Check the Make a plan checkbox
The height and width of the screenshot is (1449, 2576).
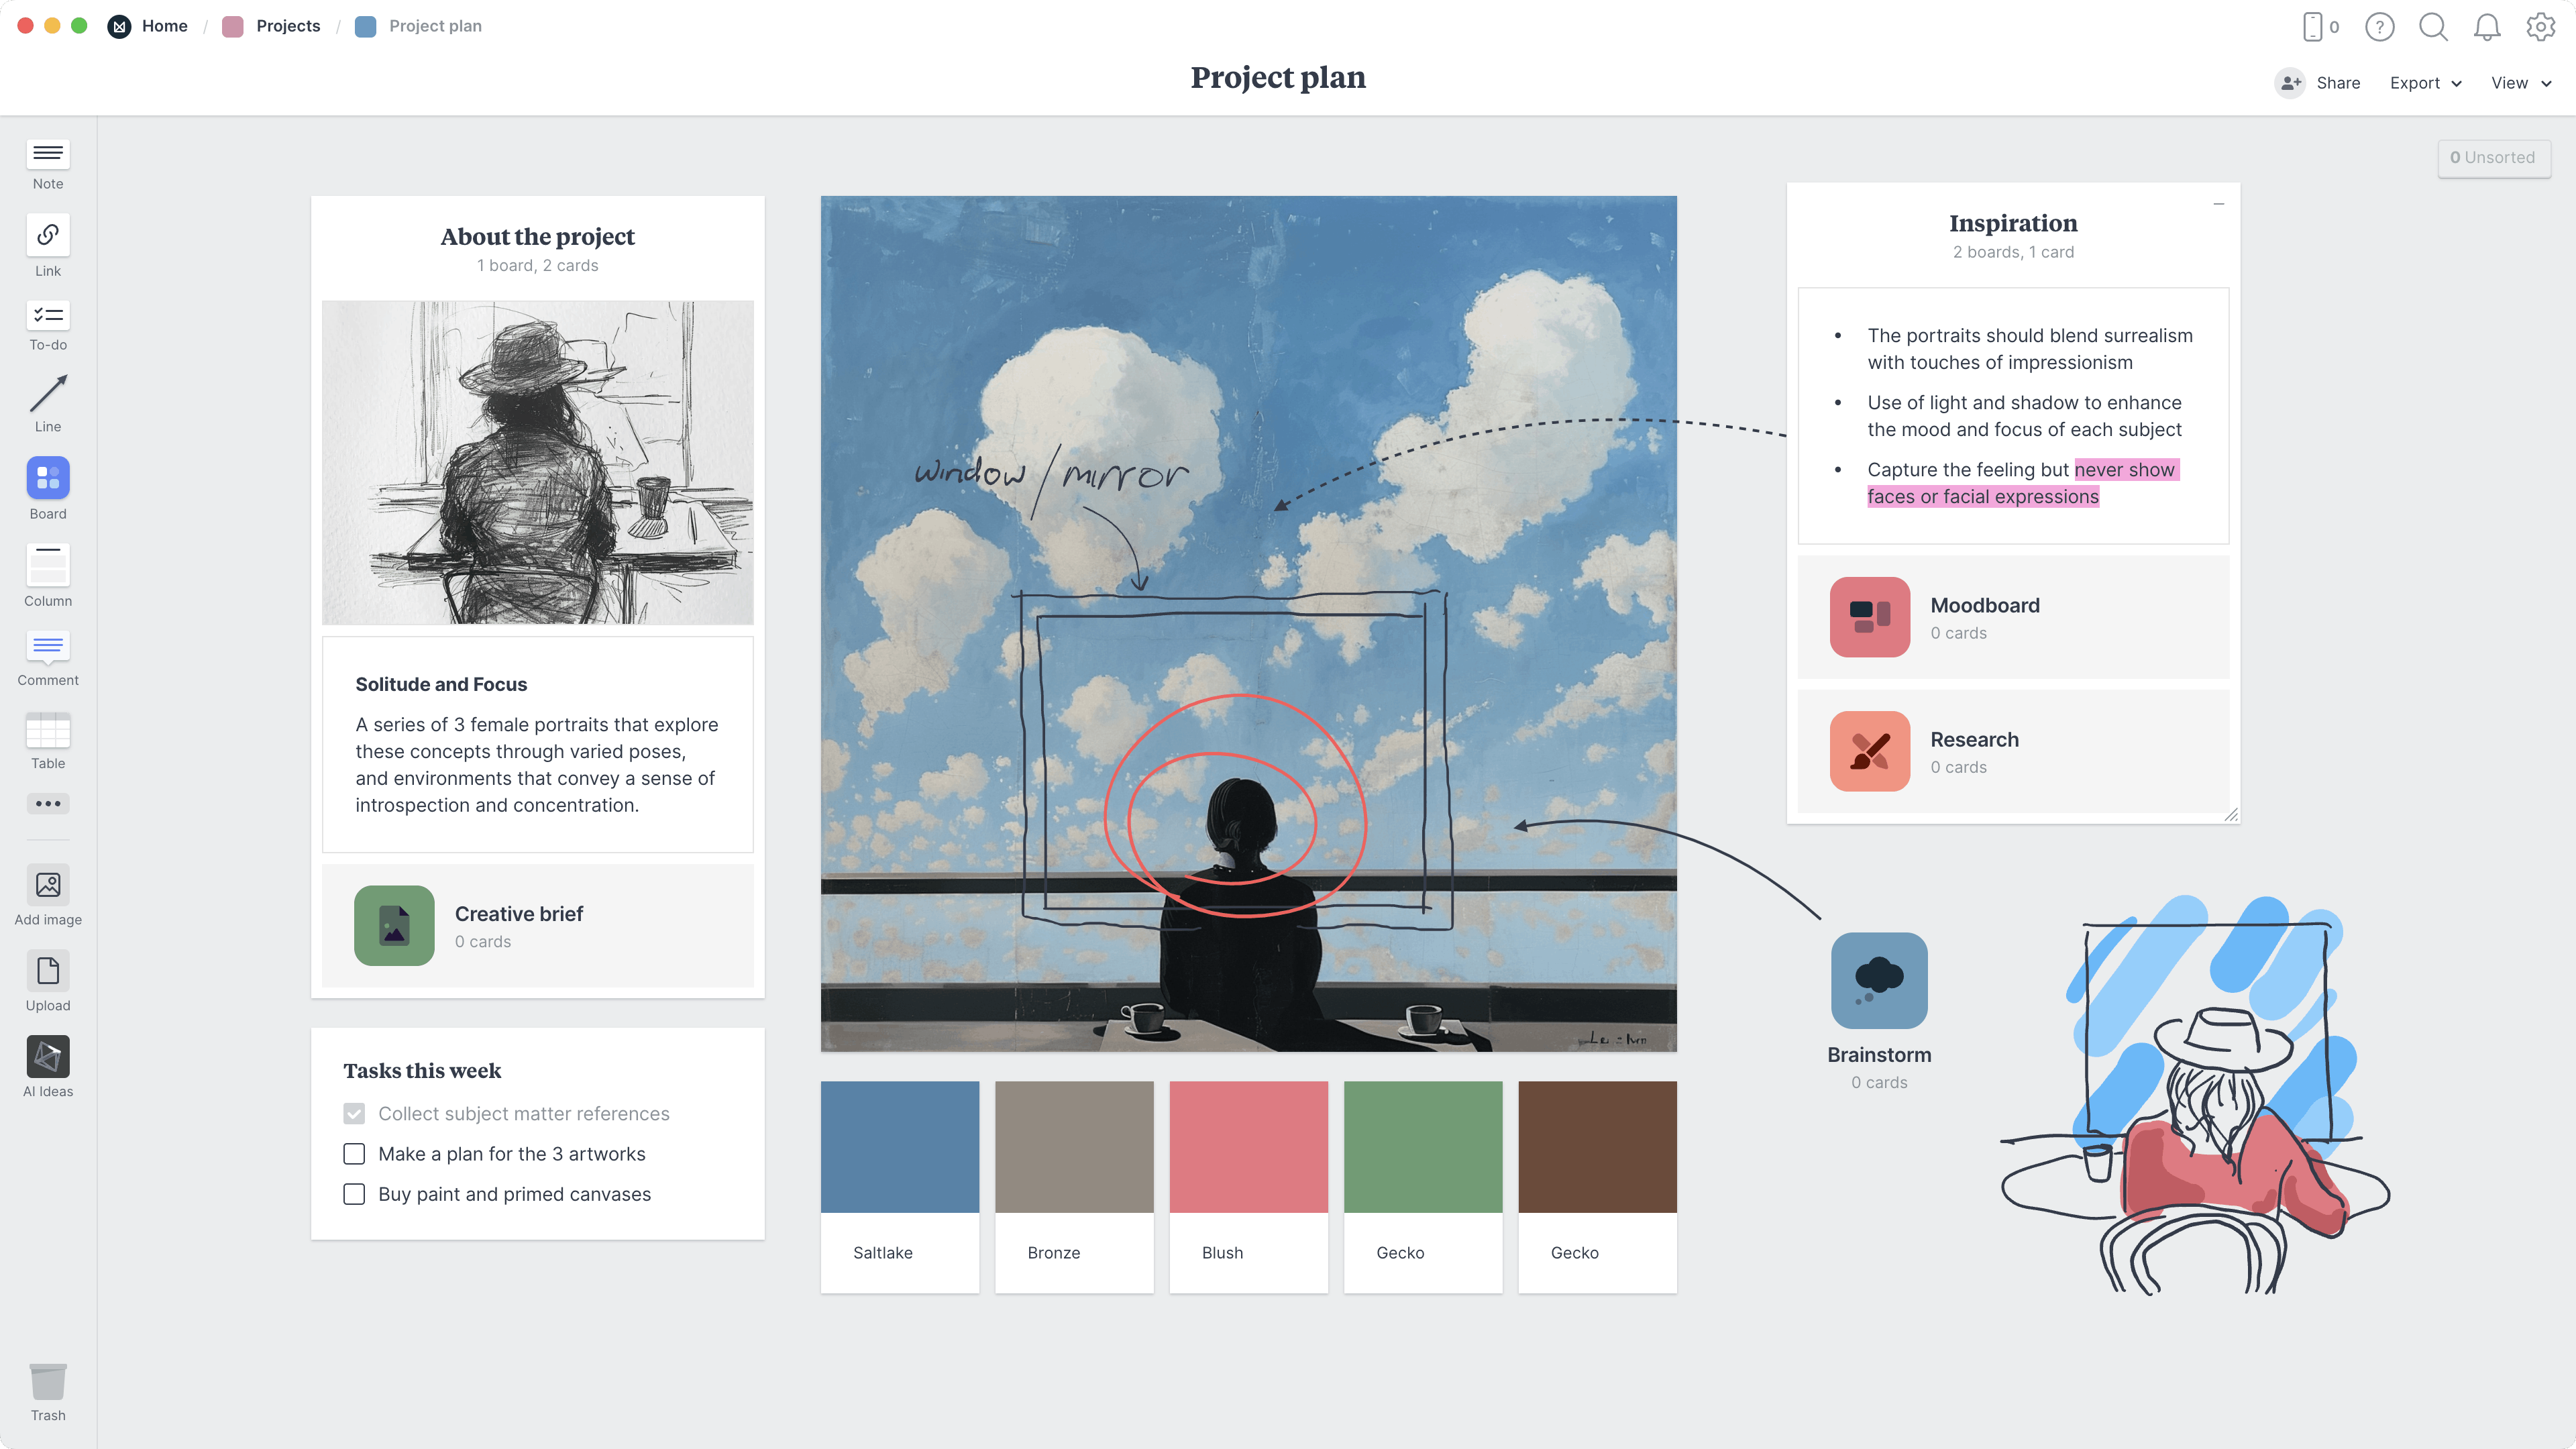click(x=354, y=1154)
